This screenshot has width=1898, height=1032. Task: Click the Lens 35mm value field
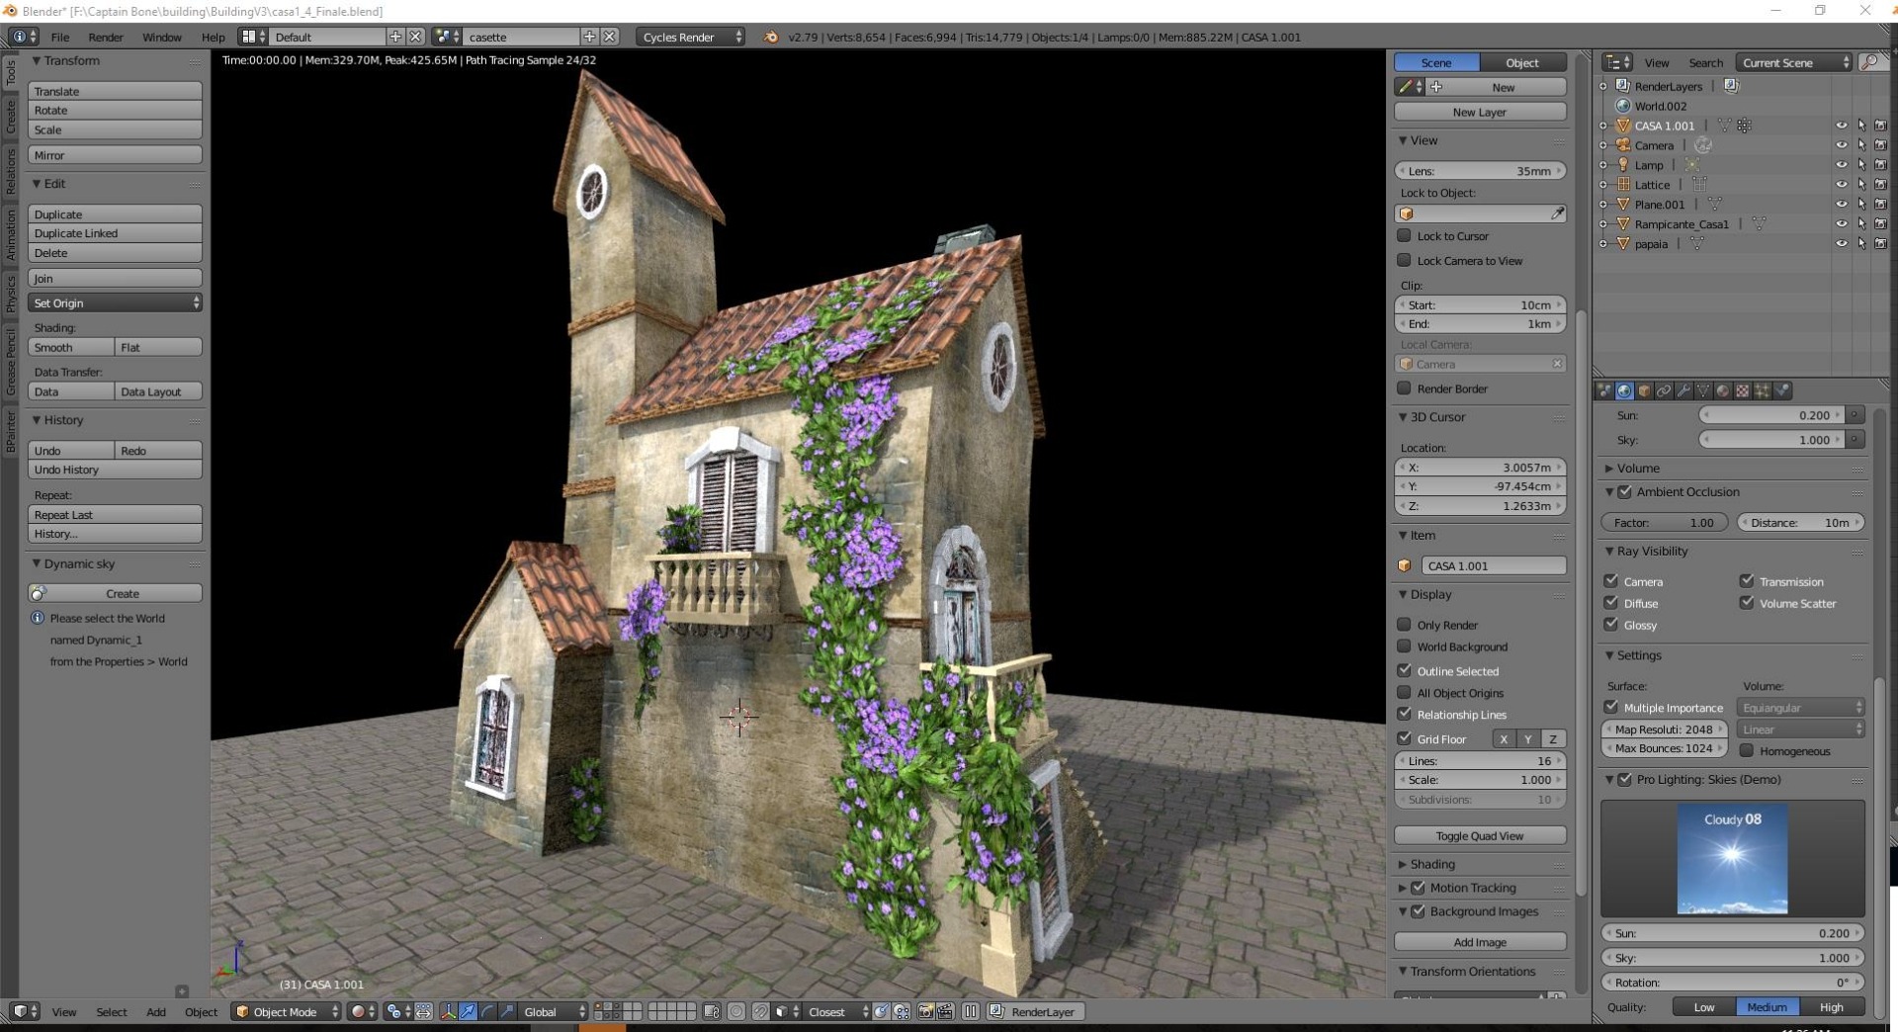pyautogui.click(x=1480, y=170)
